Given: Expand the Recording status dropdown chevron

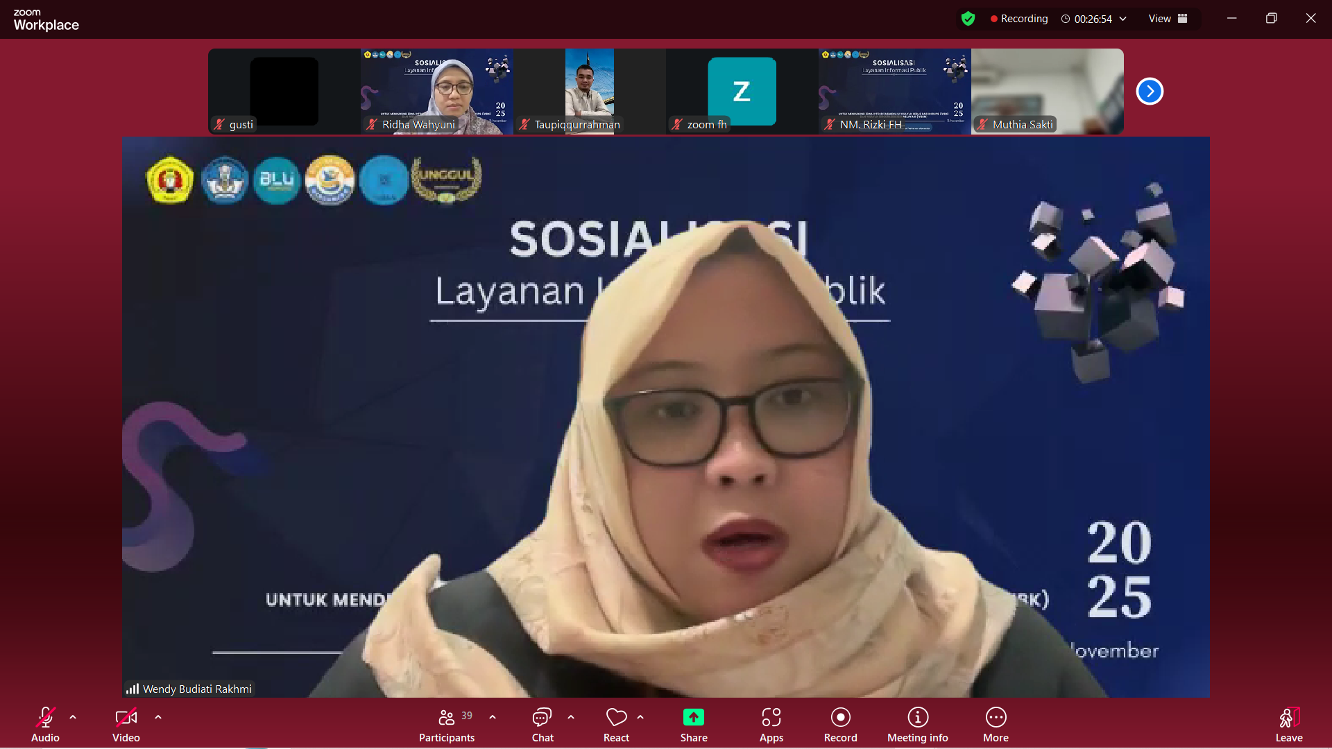Looking at the screenshot, I should [1122, 19].
